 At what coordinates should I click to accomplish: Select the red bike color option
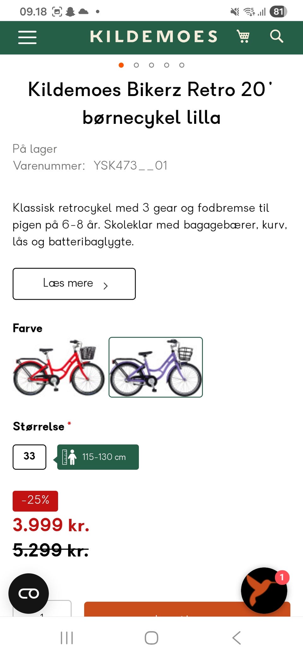pos(59,367)
